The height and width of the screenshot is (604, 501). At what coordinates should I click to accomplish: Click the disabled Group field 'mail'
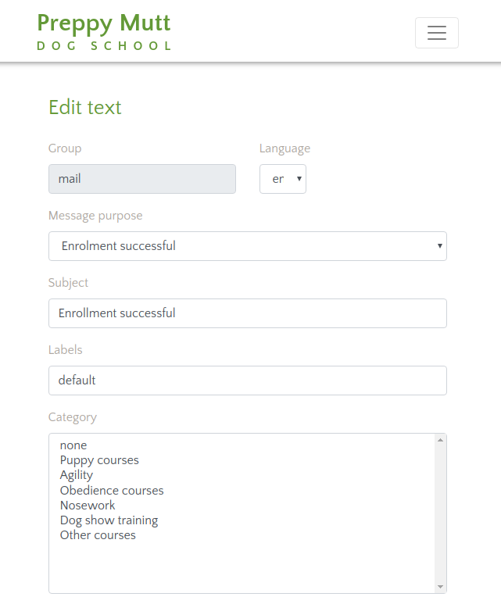click(141, 179)
